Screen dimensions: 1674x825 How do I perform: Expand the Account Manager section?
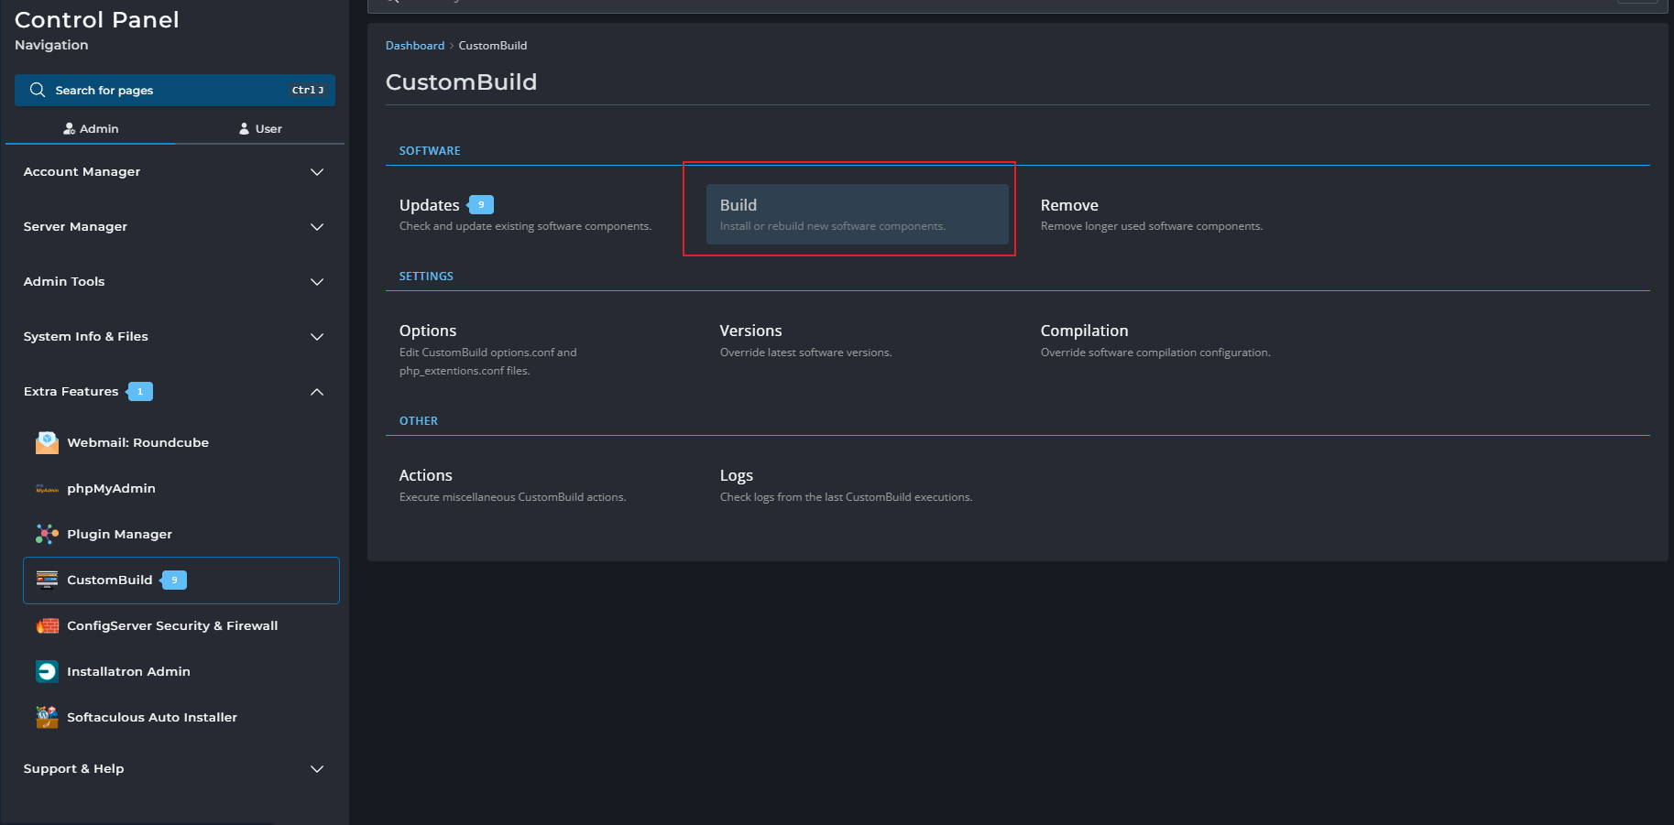(174, 172)
